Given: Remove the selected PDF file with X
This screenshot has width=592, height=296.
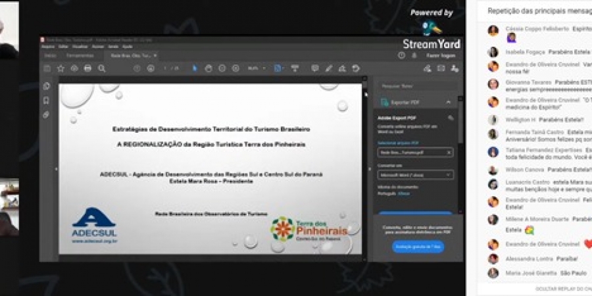Looking at the screenshot, I should pyautogui.click(x=449, y=153).
